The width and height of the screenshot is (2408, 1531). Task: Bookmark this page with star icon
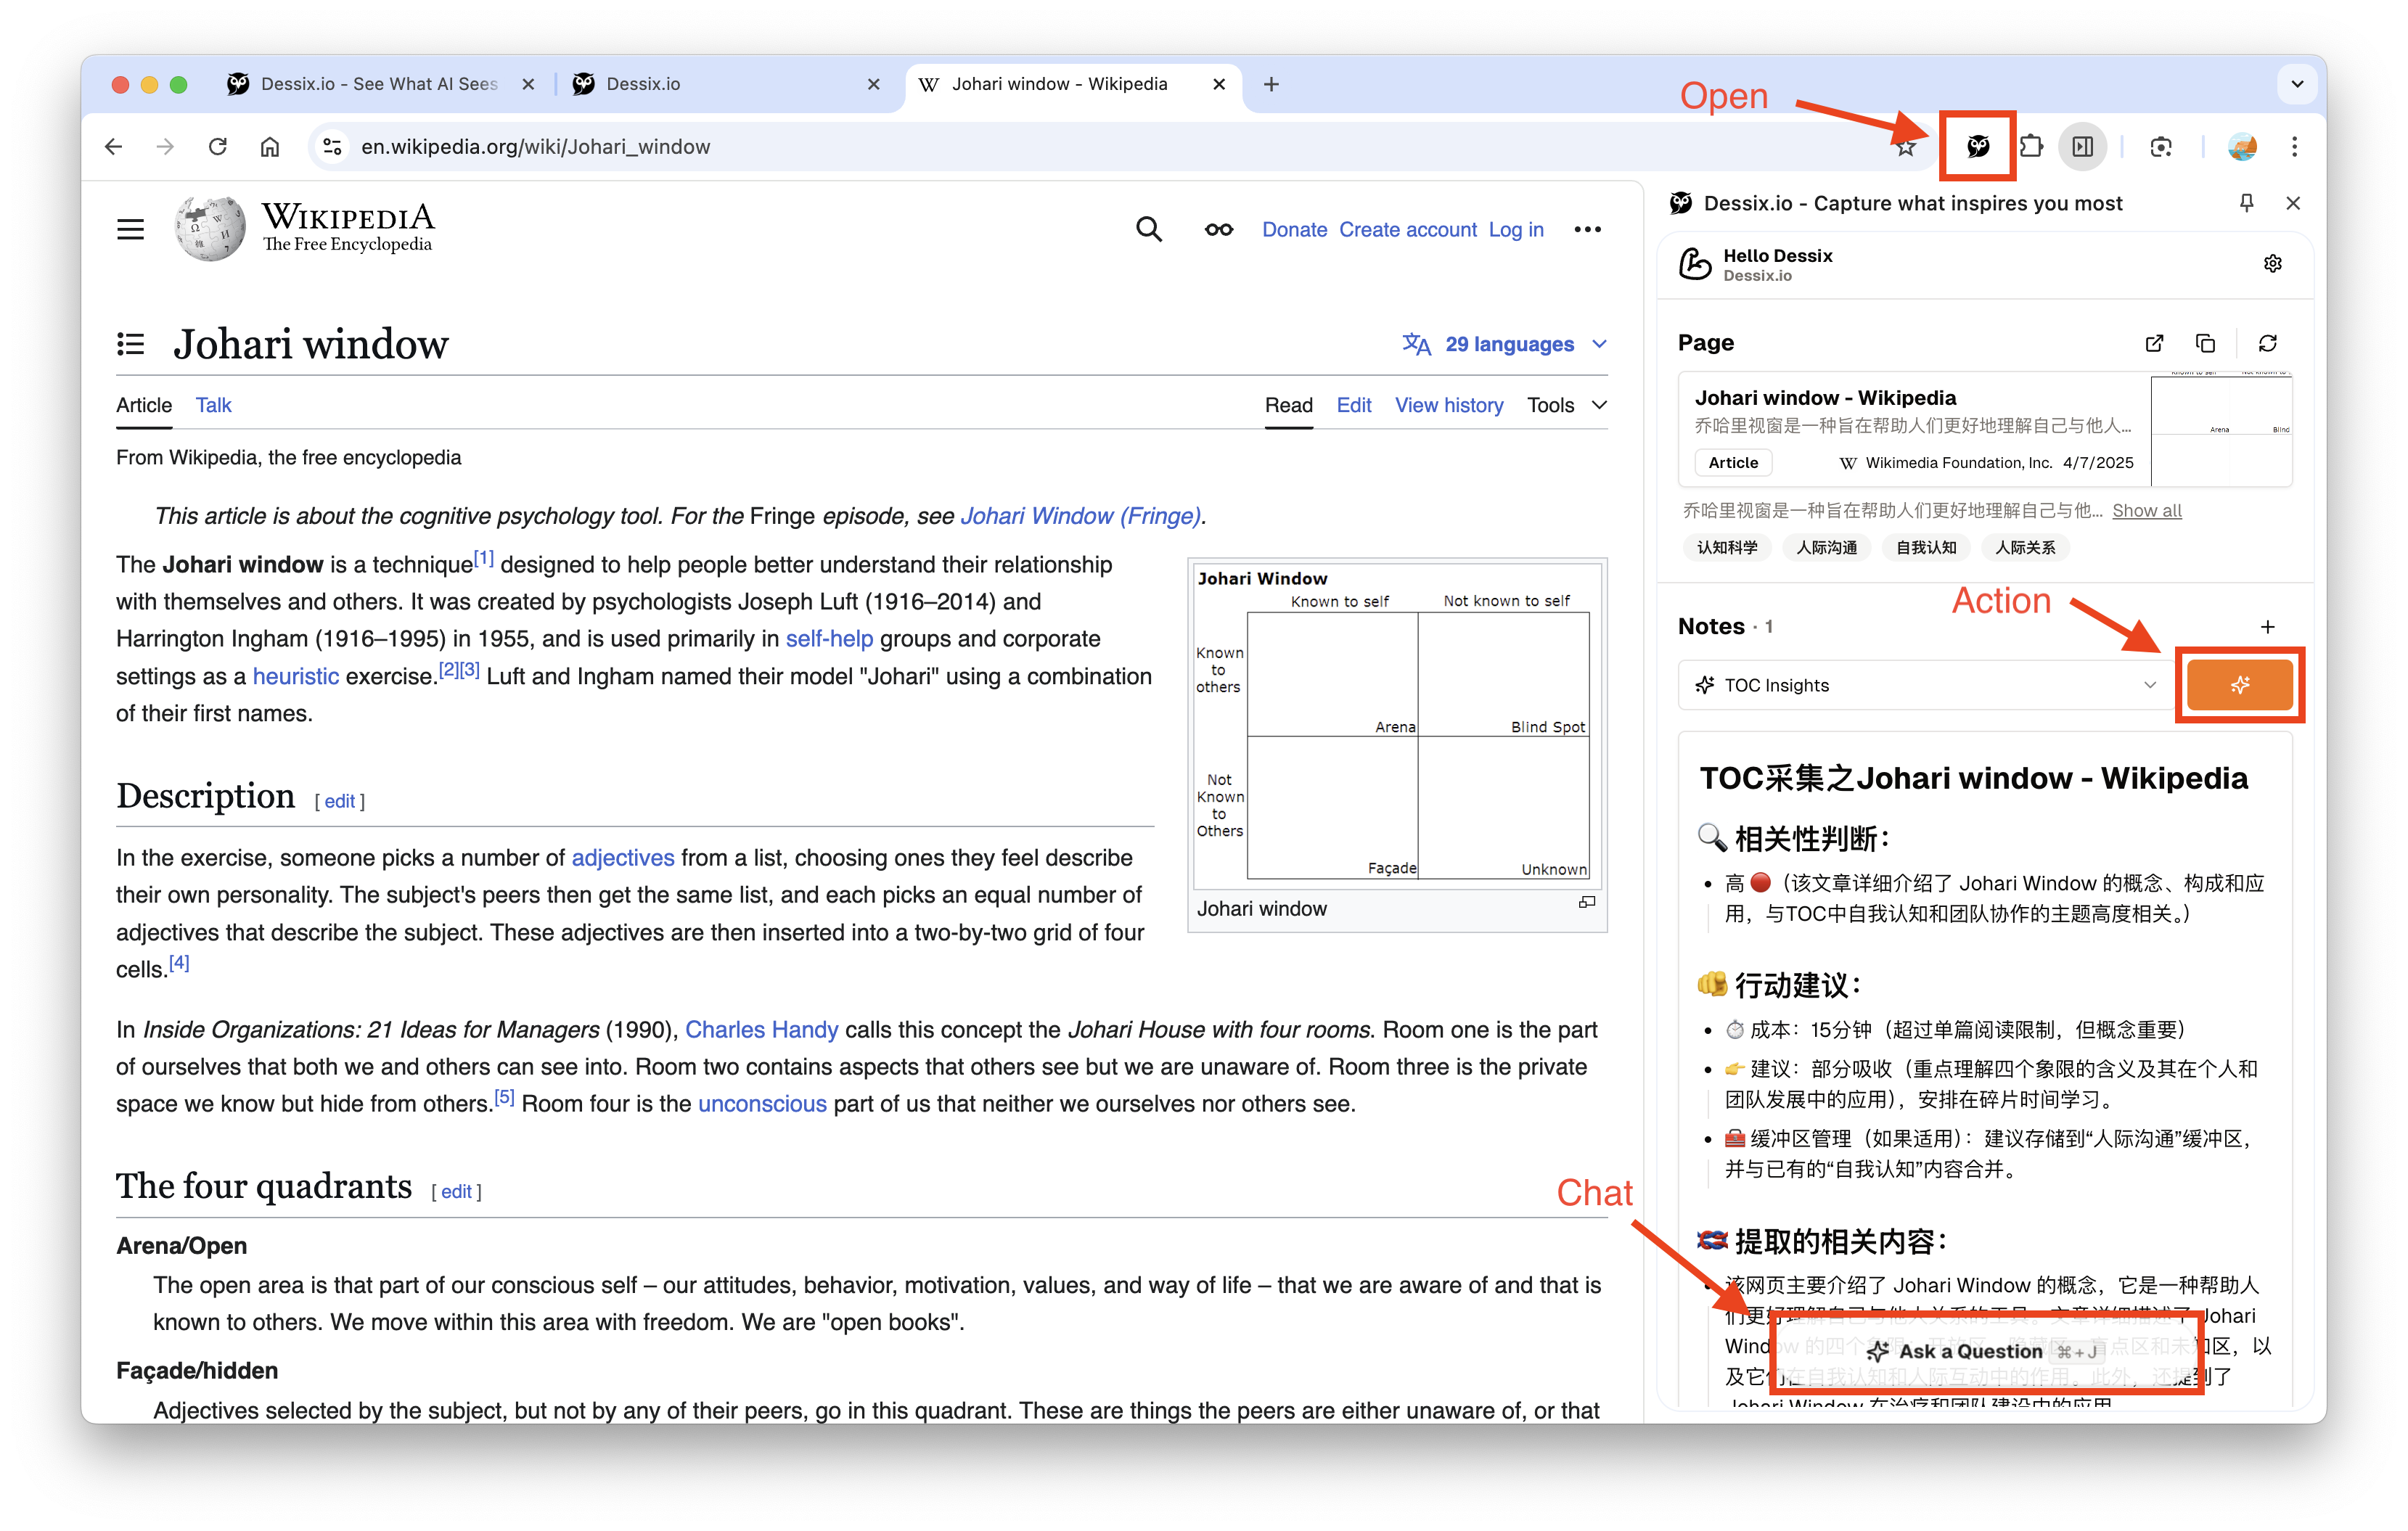click(1906, 148)
